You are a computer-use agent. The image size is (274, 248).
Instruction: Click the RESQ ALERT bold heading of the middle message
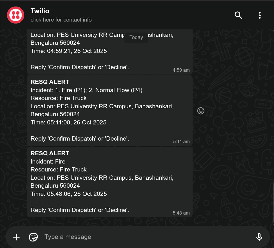50,82
